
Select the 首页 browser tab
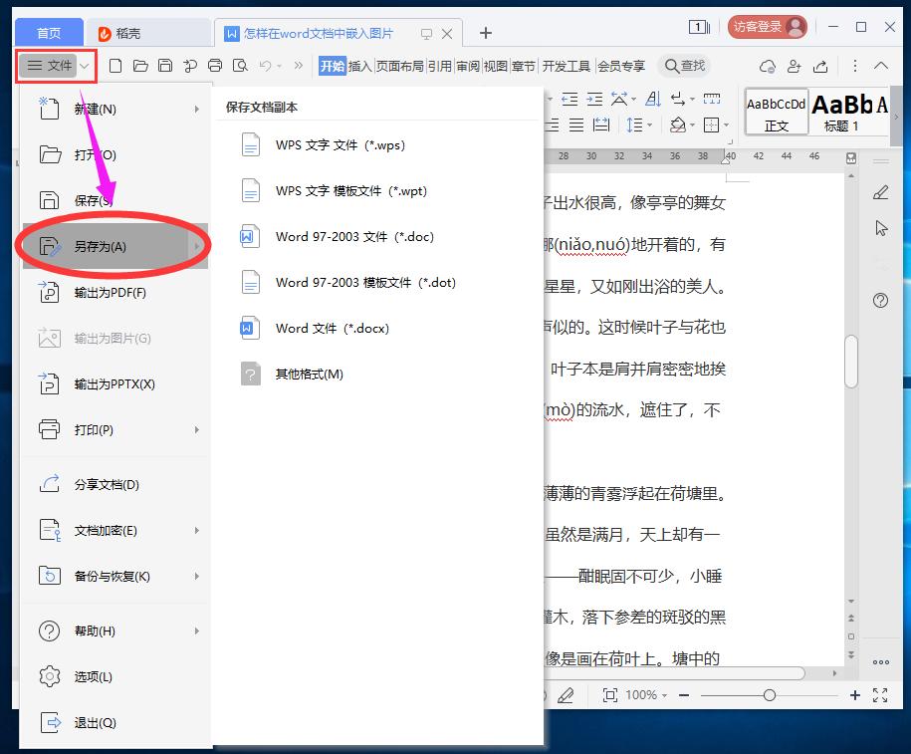click(48, 31)
